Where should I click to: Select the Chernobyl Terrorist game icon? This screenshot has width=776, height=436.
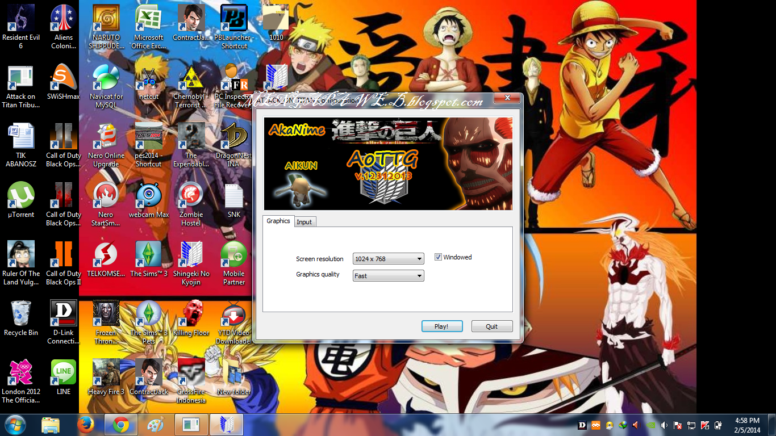click(191, 86)
